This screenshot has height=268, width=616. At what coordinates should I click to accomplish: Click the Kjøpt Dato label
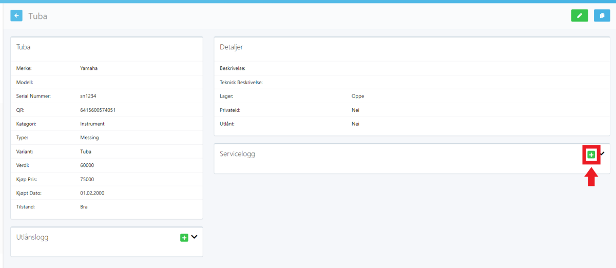(x=29, y=193)
